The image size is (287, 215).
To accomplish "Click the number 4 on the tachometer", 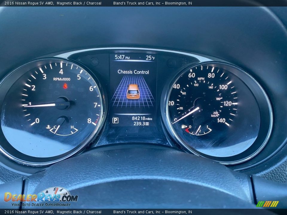I will click(61, 72).
